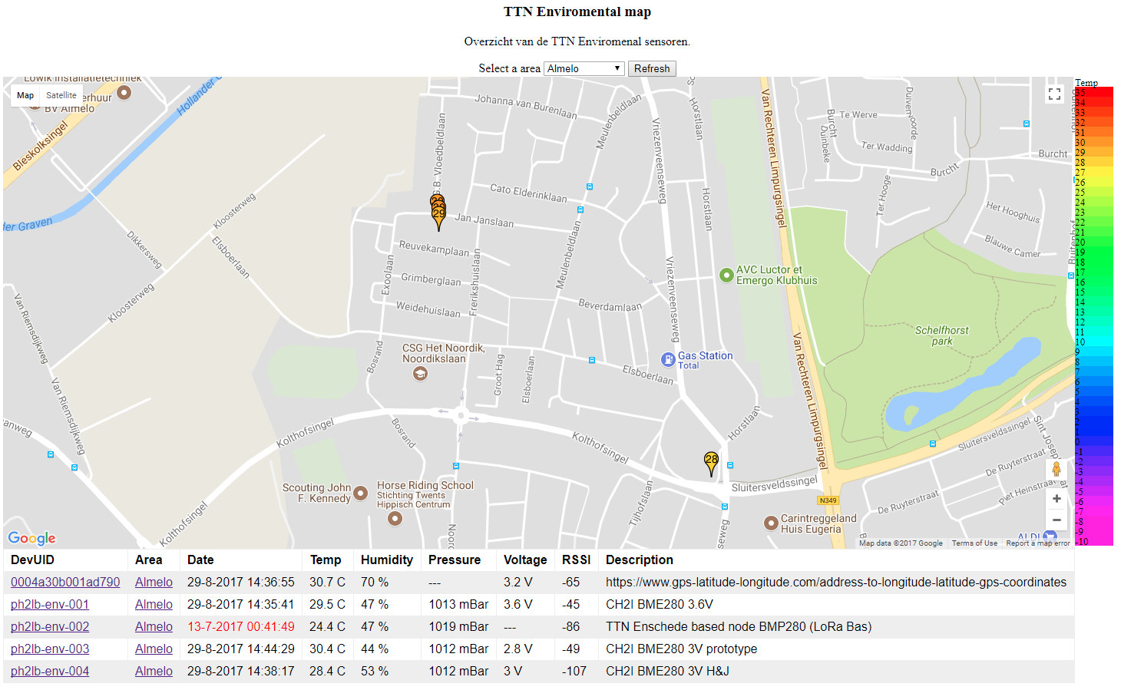Image resolution: width=1121 pixels, height=690 pixels.
Task: Open device ph2lb-env-002 link
Action: point(50,626)
